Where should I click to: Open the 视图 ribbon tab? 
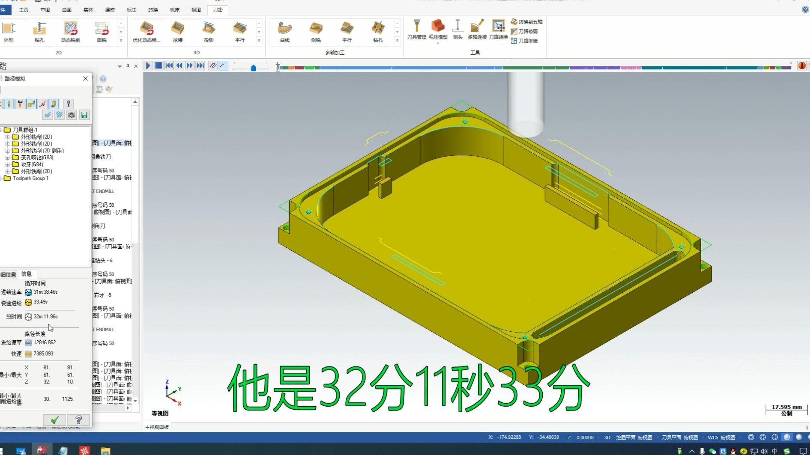[x=196, y=9]
